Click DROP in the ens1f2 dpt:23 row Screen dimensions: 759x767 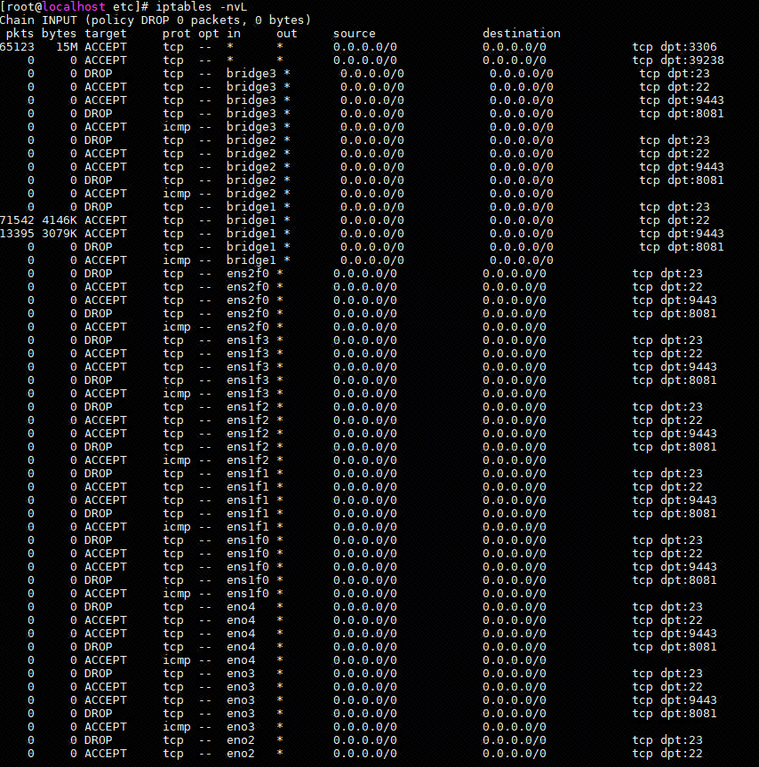tap(98, 407)
